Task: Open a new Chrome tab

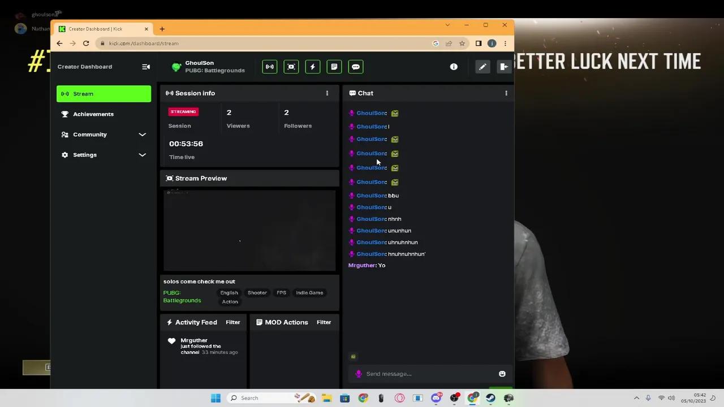Action: point(162,29)
